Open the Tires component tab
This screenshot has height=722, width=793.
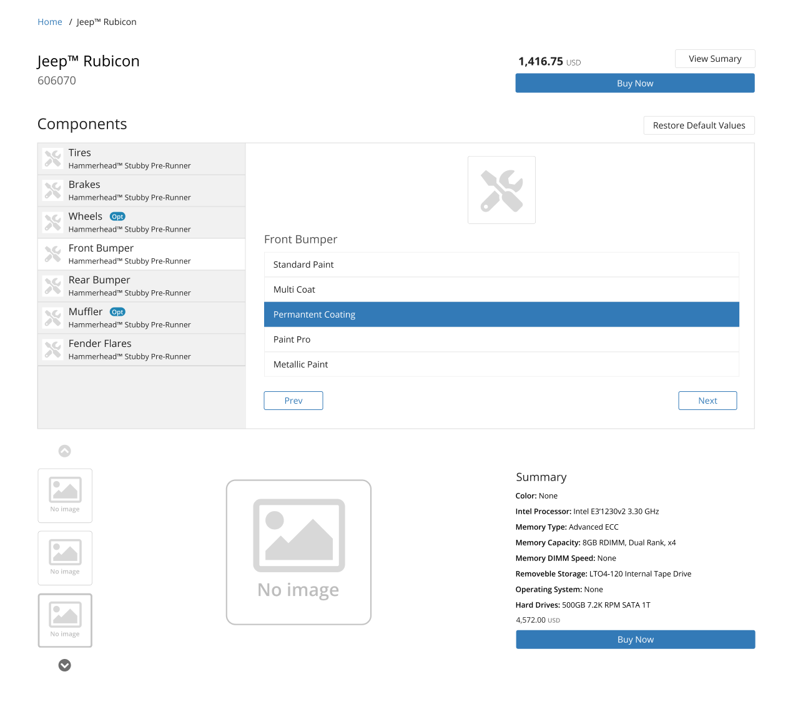(x=142, y=159)
